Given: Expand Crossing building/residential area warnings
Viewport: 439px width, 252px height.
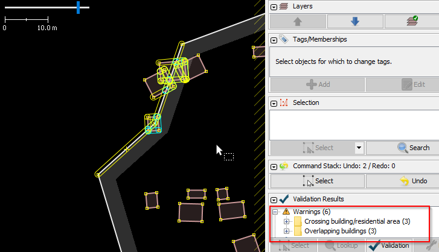Looking at the screenshot, I should (286, 221).
